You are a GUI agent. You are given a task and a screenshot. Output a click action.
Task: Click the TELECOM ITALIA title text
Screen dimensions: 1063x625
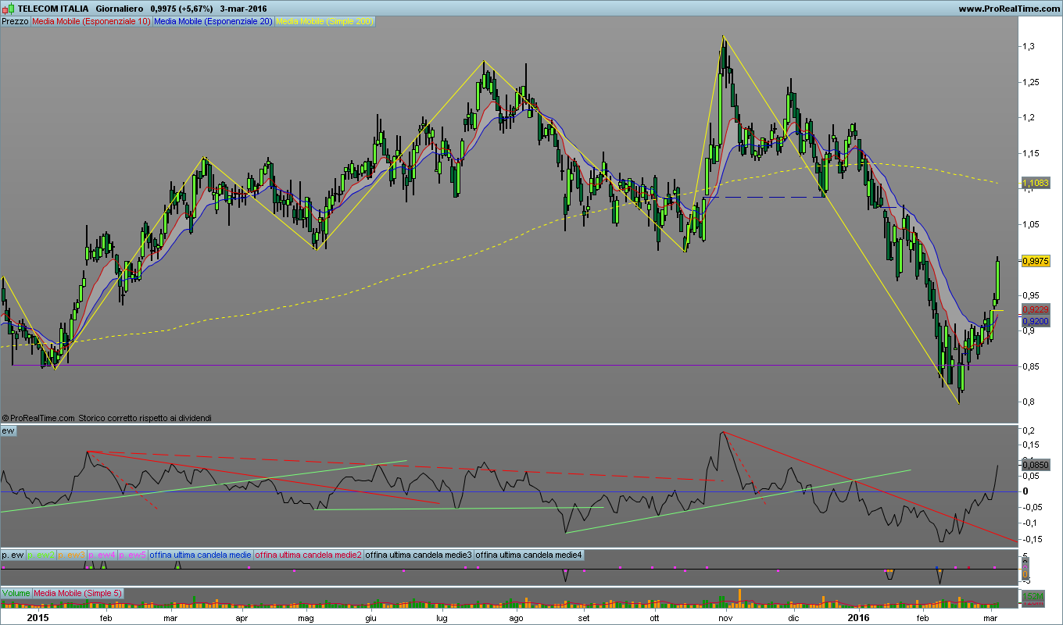(53, 9)
